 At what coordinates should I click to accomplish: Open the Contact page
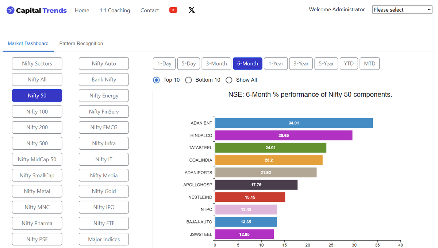tap(150, 10)
